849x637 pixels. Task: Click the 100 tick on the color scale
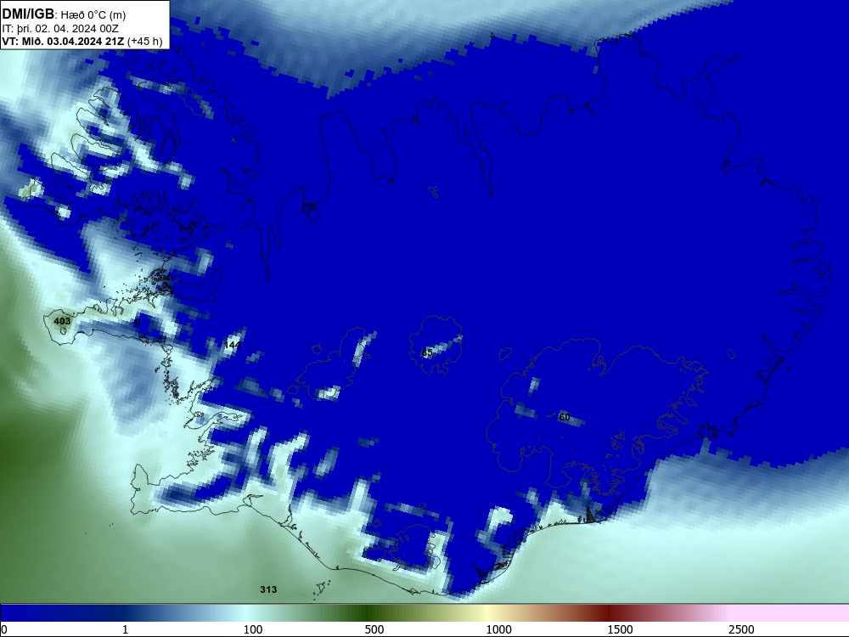point(253,629)
